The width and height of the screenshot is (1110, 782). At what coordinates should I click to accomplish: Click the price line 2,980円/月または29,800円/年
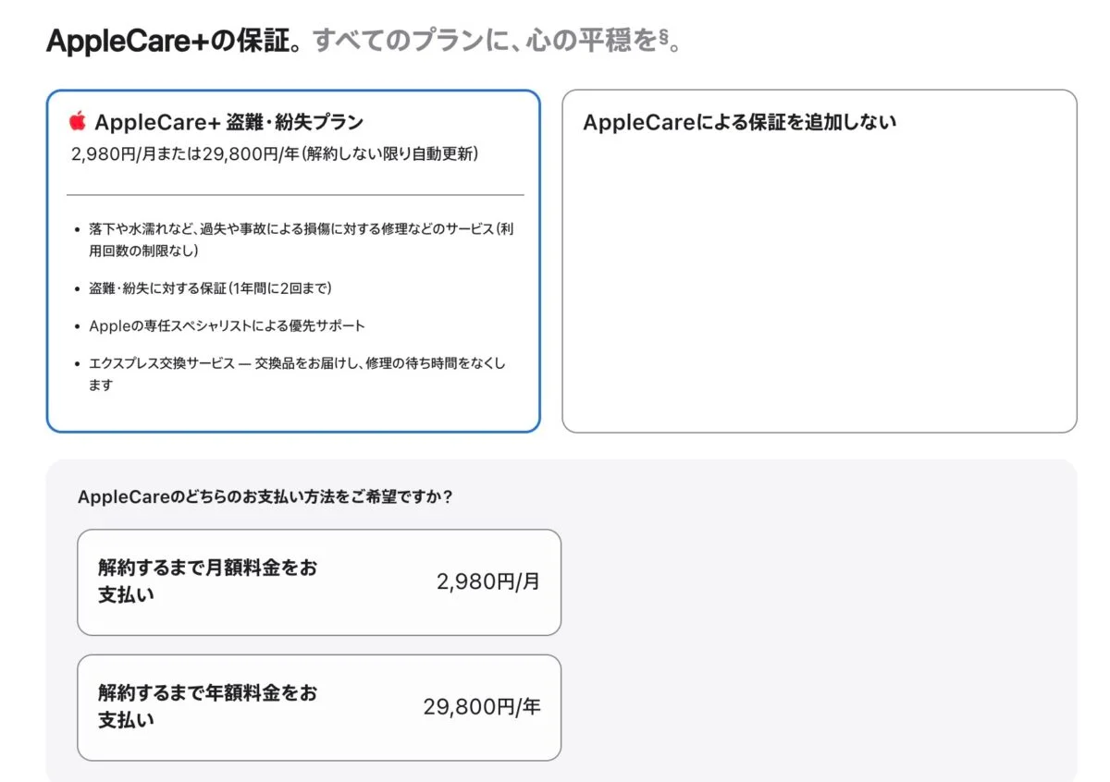click(275, 153)
